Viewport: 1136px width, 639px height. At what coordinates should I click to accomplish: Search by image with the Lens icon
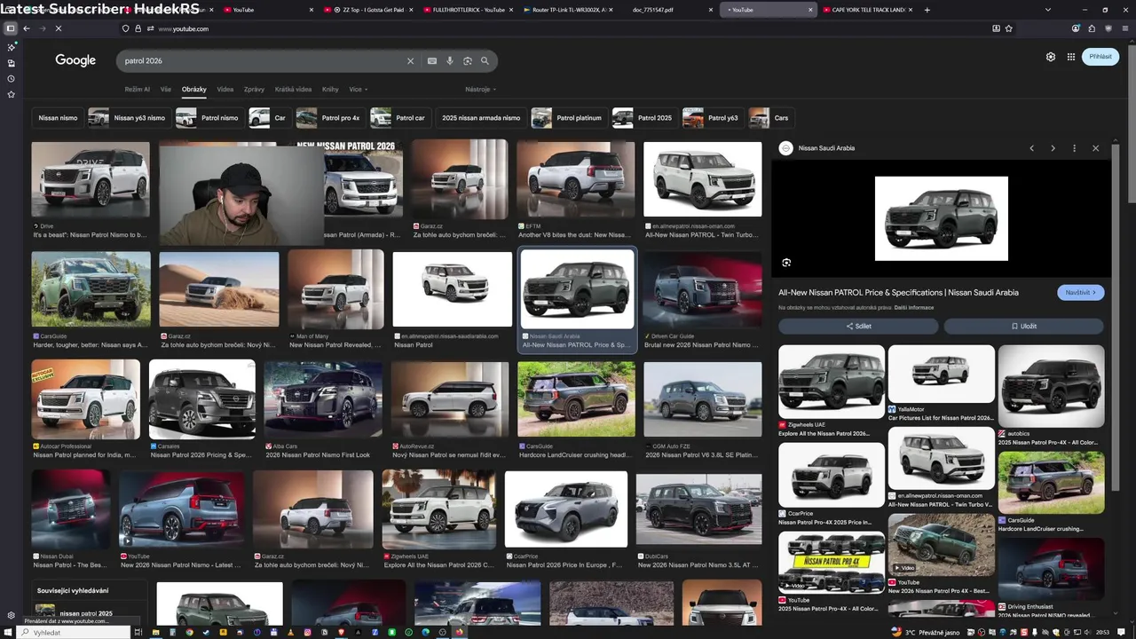click(468, 61)
